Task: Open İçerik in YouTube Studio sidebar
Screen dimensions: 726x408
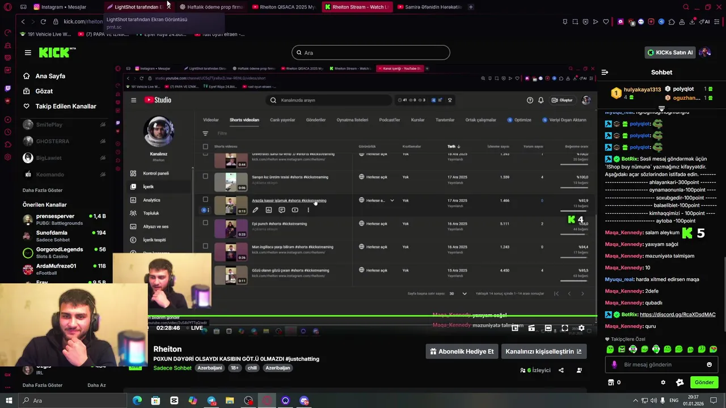Action: pos(149,186)
